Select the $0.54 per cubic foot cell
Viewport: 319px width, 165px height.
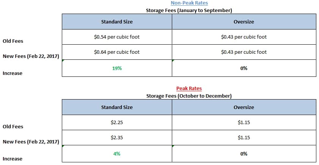tap(117, 37)
